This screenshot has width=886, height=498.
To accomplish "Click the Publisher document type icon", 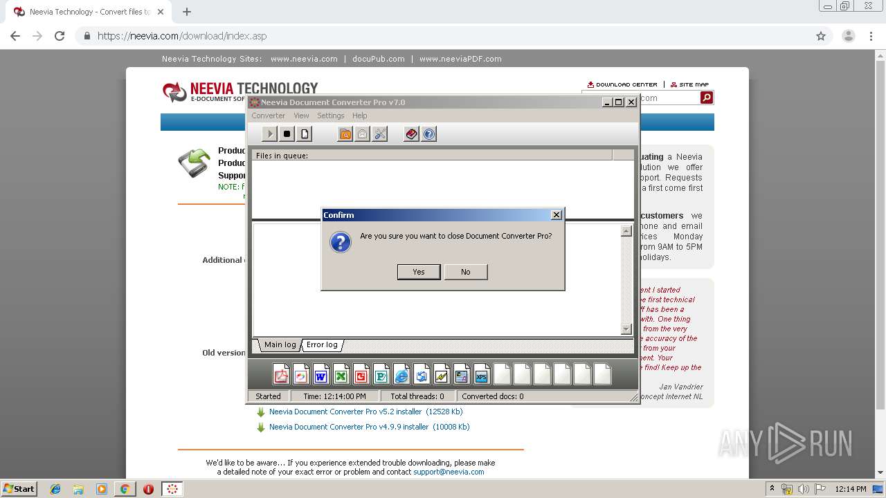I will pyautogui.click(x=381, y=374).
